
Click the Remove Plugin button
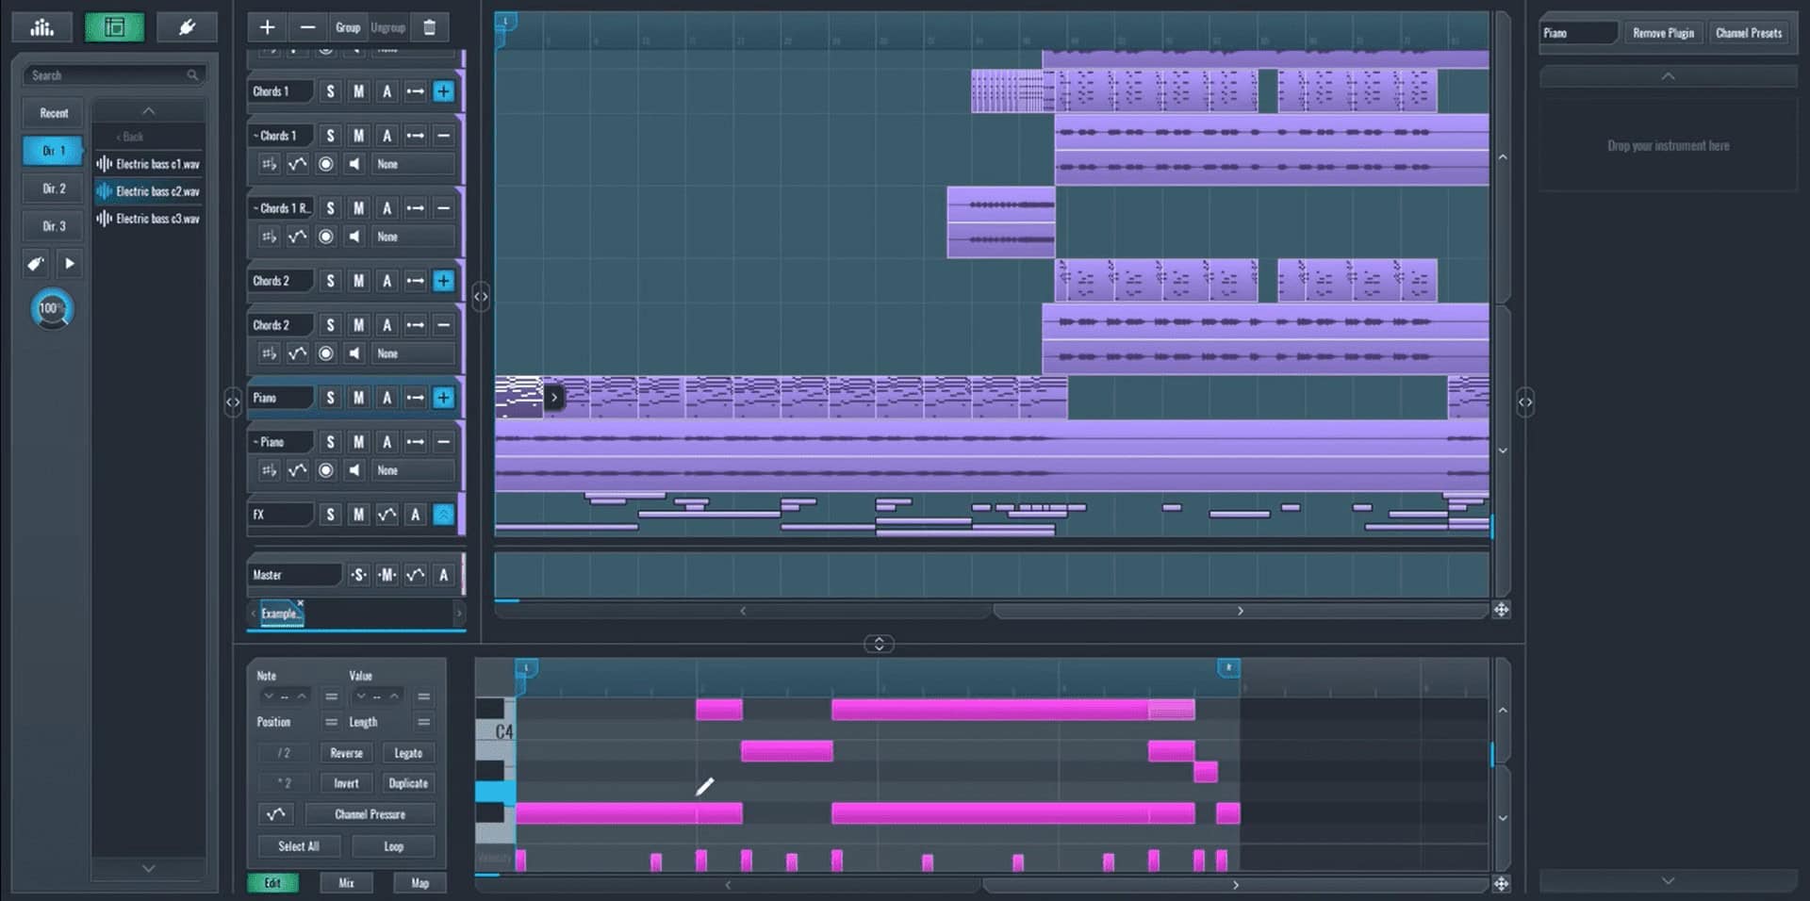1663,32
